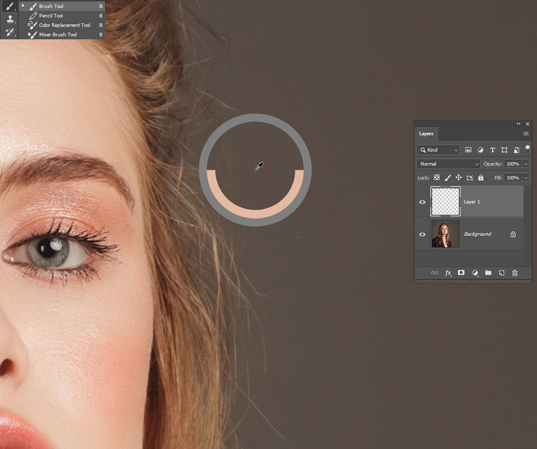Toggle visibility of Layer 1

(x=422, y=202)
